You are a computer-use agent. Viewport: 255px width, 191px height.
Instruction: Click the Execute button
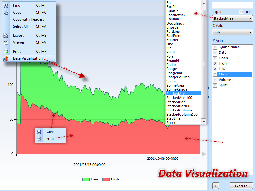(241, 186)
